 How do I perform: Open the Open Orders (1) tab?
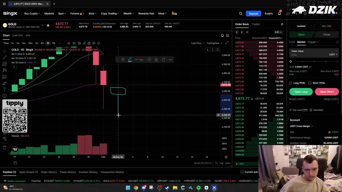(28, 172)
